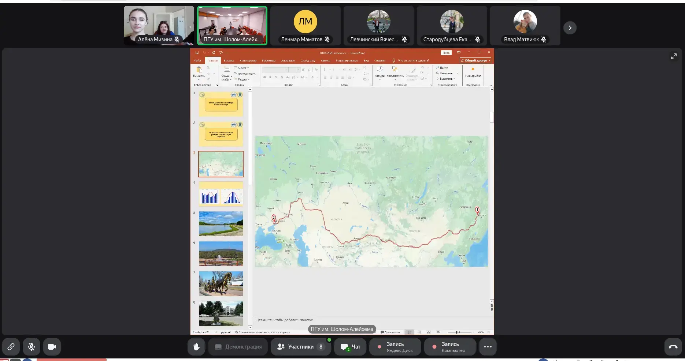Switch to the Переходы ribbon tab
Screen dimensions: 685x361
pyautogui.click(x=269, y=61)
